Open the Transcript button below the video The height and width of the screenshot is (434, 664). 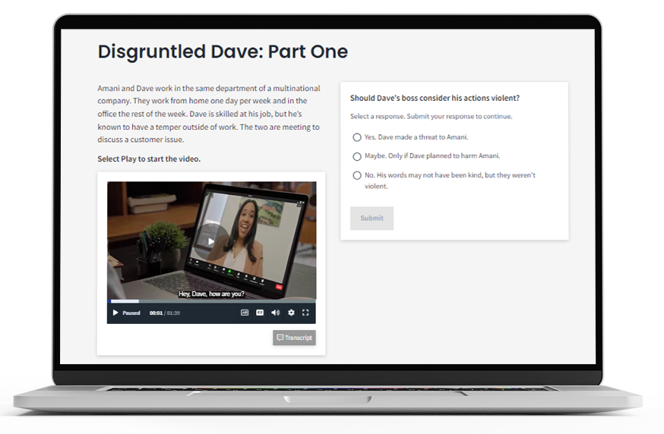[294, 338]
